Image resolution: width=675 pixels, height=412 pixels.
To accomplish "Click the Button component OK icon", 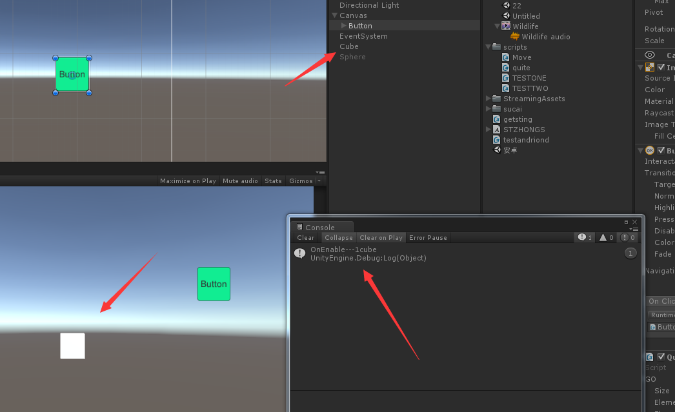I will [x=650, y=150].
